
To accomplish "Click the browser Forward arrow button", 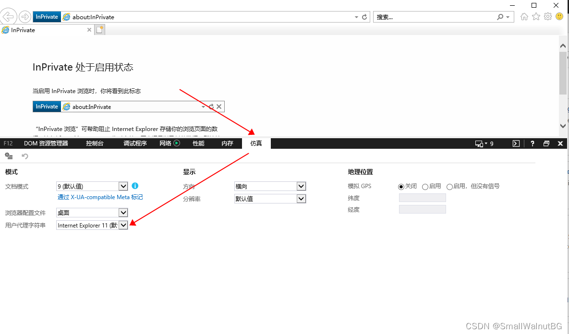I will (24, 17).
